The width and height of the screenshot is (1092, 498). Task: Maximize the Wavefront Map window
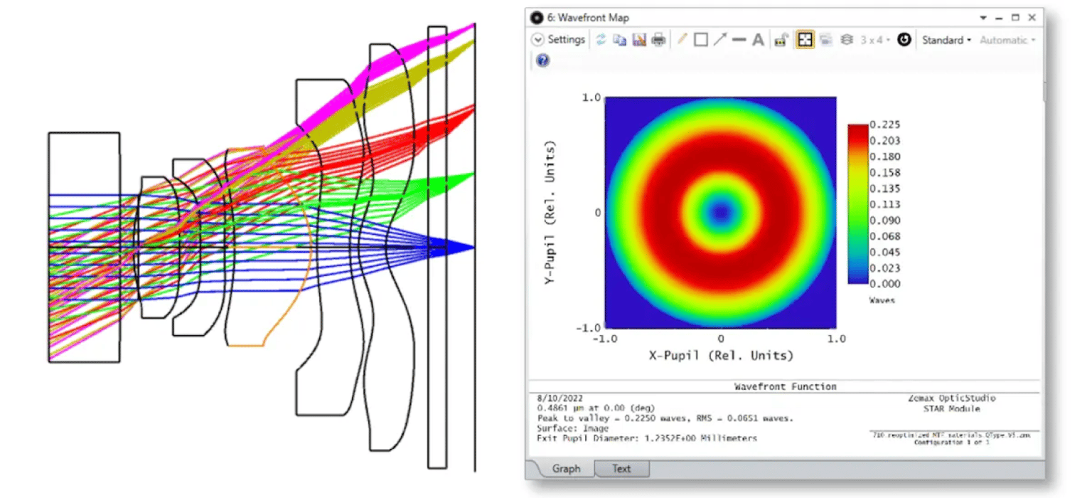click(x=1015, y=17)
